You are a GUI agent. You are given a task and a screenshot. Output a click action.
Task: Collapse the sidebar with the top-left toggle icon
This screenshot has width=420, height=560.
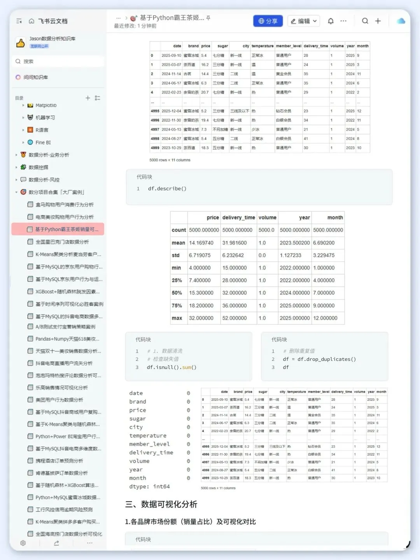(x=19, y=21)
